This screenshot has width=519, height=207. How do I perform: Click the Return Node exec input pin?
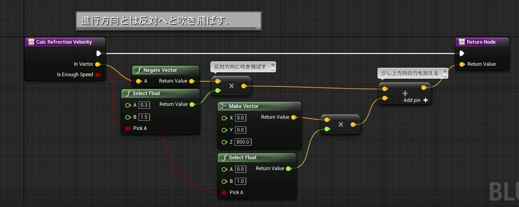coord(462,54)
